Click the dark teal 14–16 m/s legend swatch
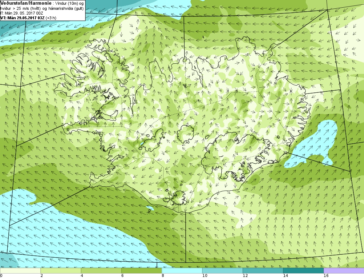This screenshot has height=278, width=364. 303,271
